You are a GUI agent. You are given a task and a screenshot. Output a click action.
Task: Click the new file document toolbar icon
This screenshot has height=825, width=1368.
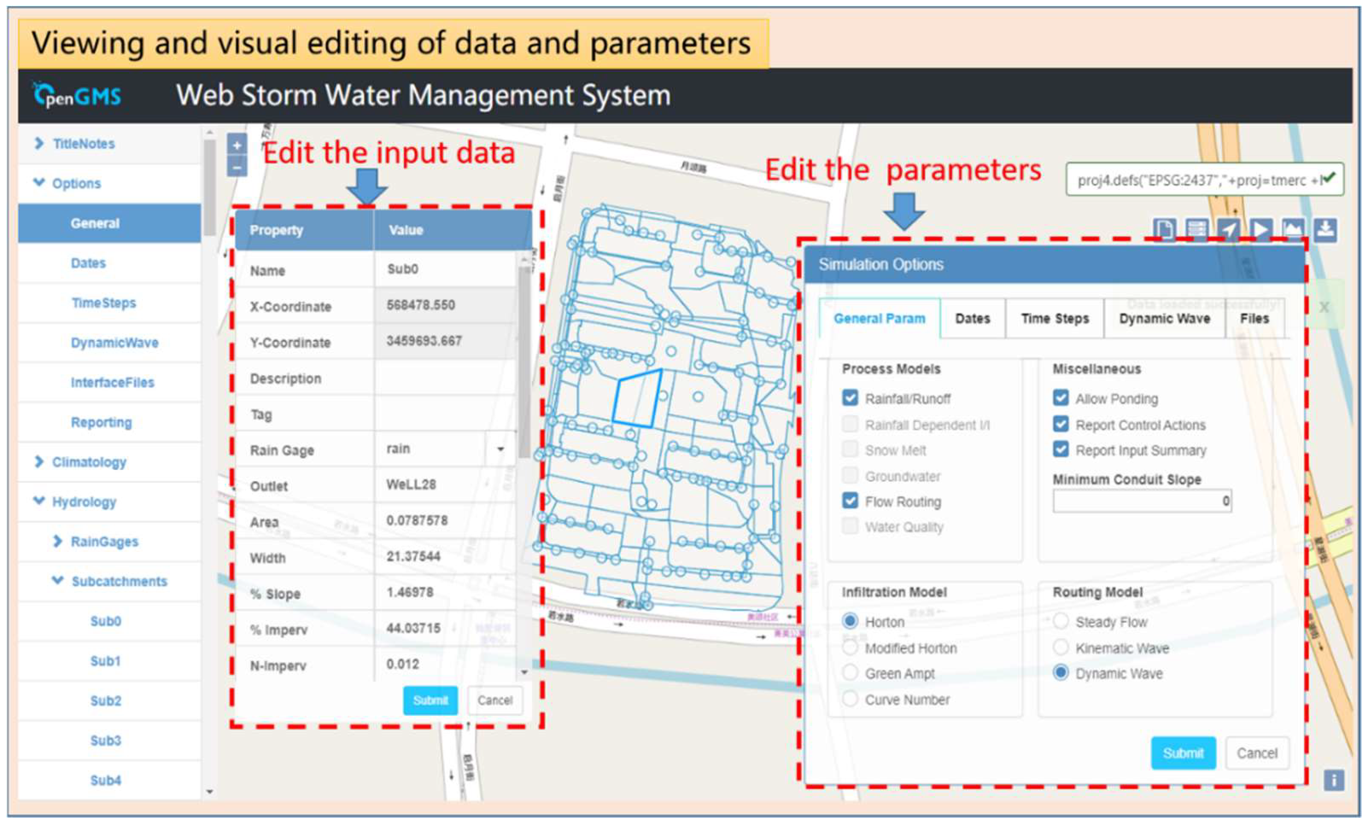(x=1164, y=229)
